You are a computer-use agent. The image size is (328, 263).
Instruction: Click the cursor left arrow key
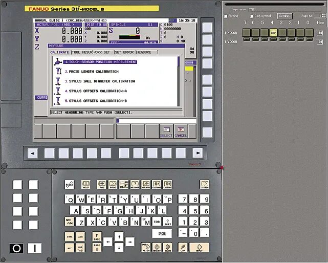[x=108, y=242]
